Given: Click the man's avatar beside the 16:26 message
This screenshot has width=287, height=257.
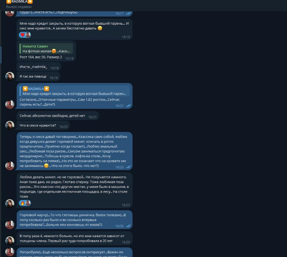Looking at the screenshot, I should [10, 225].
